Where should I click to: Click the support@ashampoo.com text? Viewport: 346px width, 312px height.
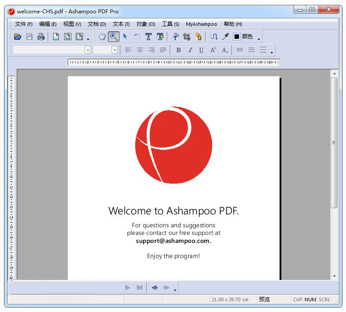coord(173,241)
